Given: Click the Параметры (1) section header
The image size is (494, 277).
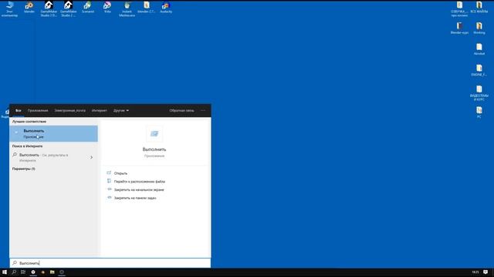Looking at the screenshot, I should 24,169.
